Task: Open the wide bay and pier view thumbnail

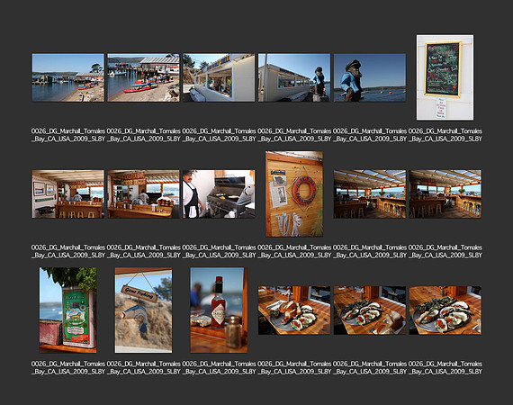Action: pyautogui.click(x=68, y=77)
